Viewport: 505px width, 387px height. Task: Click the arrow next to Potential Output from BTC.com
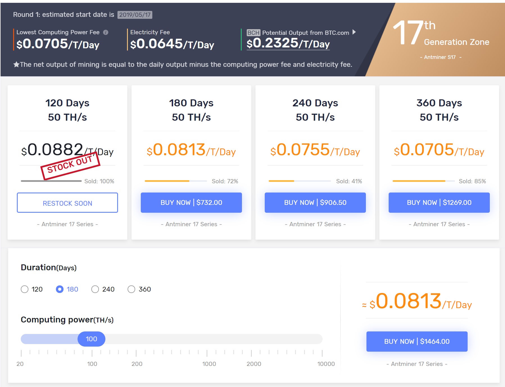pyautogui.click(x=354, y=32)
